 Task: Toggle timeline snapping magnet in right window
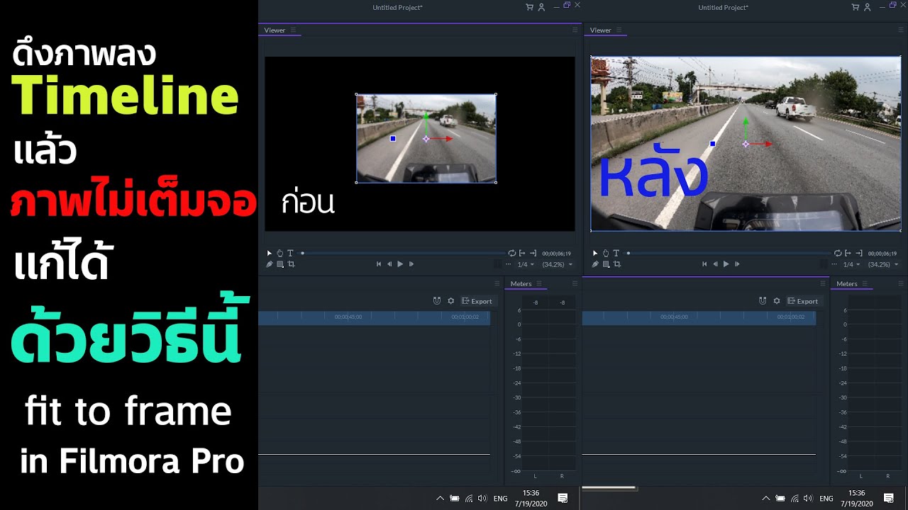763,301
